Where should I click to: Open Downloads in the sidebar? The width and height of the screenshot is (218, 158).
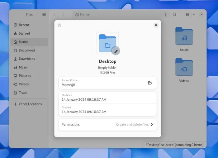click(27, 59)
